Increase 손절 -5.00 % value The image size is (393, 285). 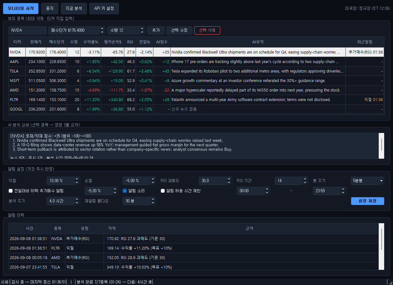coord(153,179)
